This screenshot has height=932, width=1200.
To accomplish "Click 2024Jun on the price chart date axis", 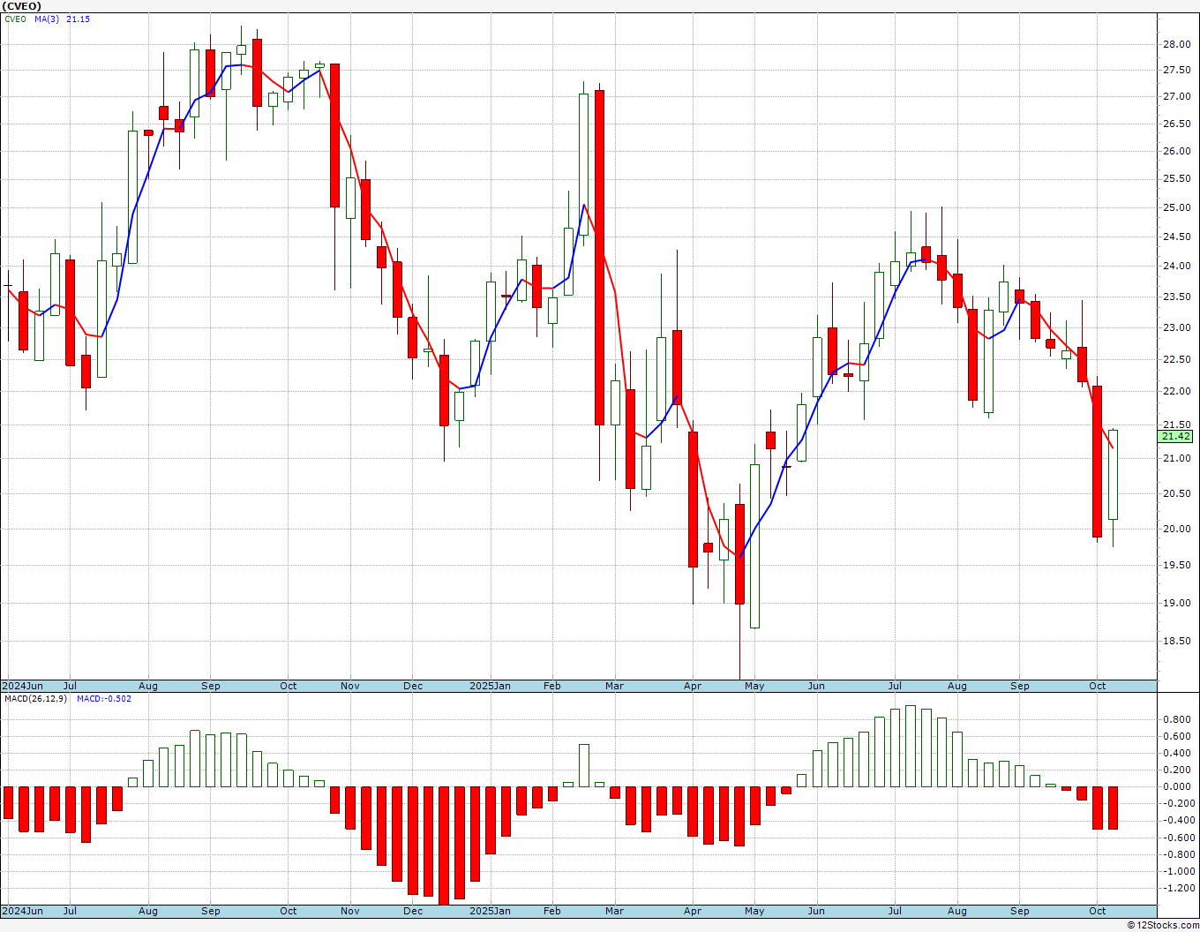I will 22,686.
